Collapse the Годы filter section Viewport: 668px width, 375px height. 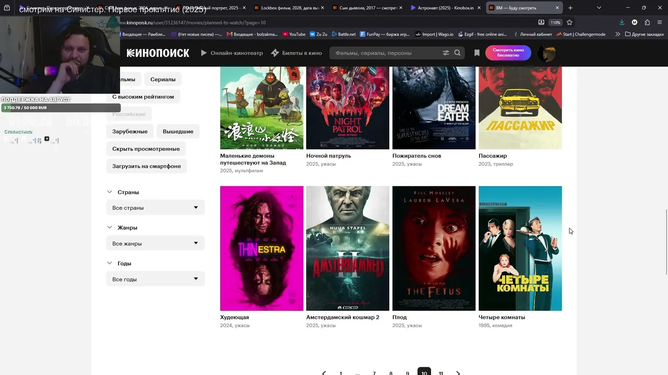[110, 264]
